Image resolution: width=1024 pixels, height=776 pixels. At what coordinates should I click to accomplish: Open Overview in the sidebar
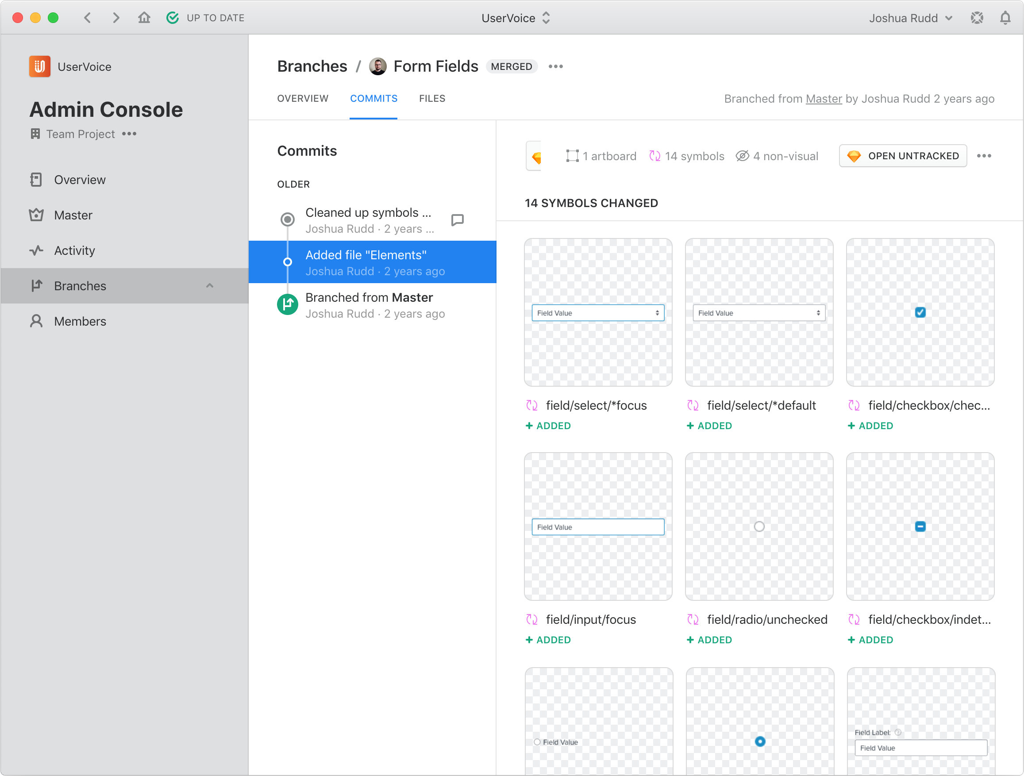coord(124,180)
